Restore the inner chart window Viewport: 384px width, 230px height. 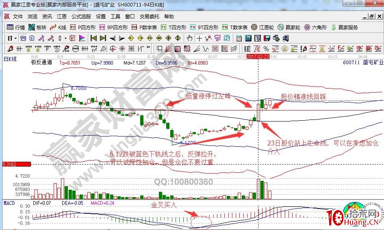coord(372,16)
